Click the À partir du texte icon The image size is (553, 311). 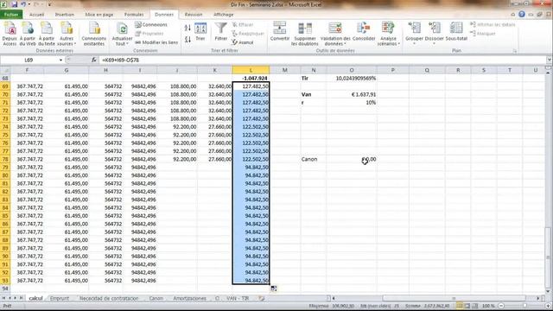[x=47, y=34]
